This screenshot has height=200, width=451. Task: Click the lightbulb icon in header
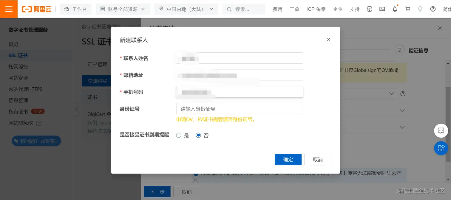pyautogui.click(x=420, y=9)
